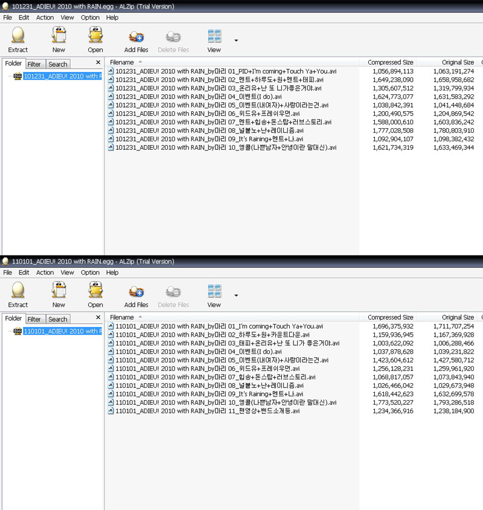Switch to Filter tab in 101231 window
The width and height of the screenshot is (483, 510).
(x=34, y=64)
